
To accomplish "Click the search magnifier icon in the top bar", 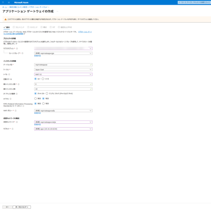I will [179, 2].
